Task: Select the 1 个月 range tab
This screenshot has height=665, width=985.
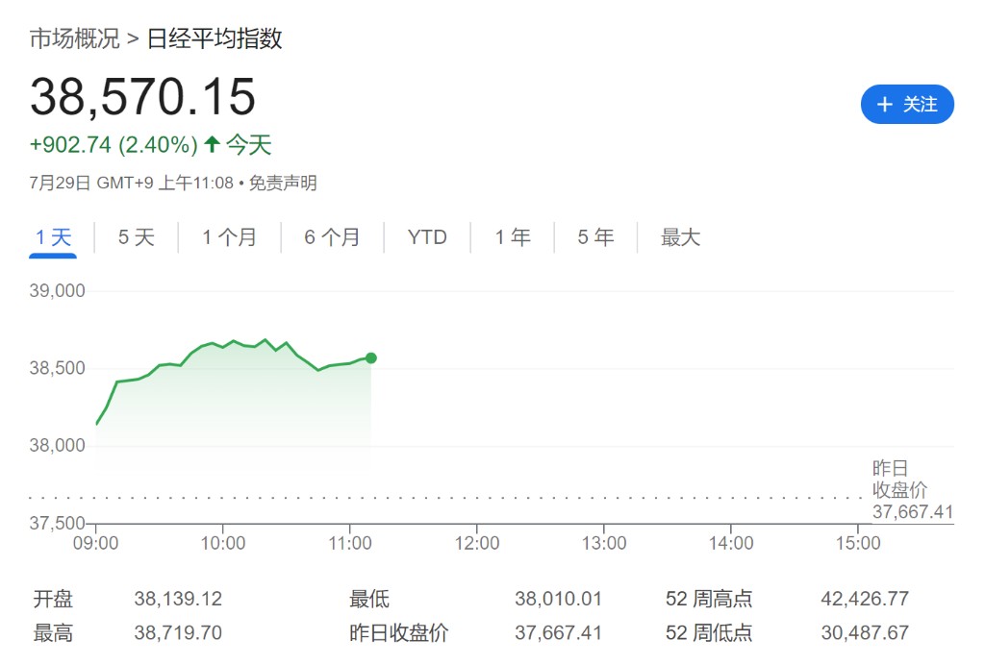Action: pyautogui.click(x=229, y=237)
